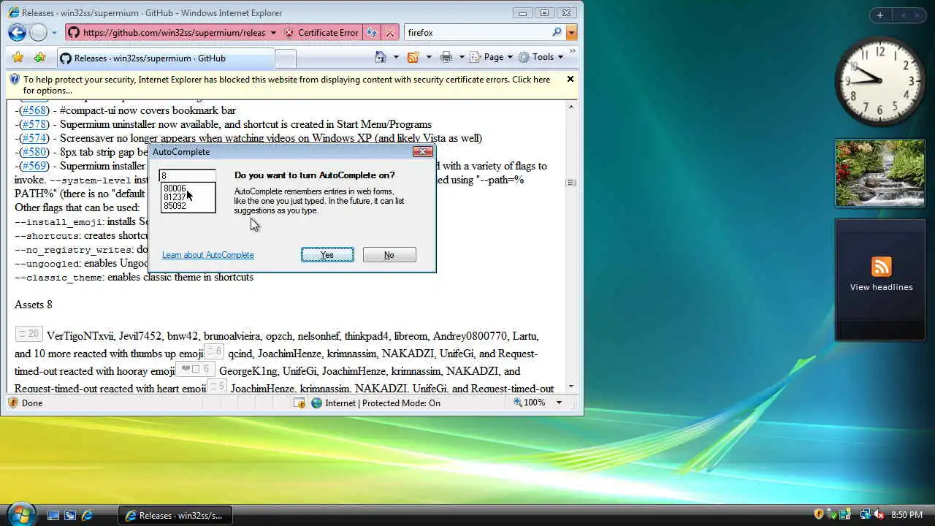
Task: Expand the Feeds dropdown arrow
Action: pyautogui.click(x=429, y=57)
